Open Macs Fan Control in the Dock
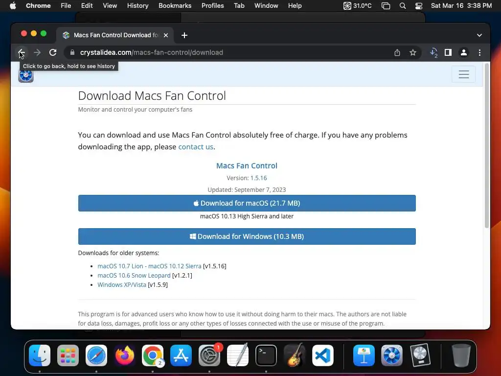The height and width of the screenshot is (376, 501). (x=392, y=355)
